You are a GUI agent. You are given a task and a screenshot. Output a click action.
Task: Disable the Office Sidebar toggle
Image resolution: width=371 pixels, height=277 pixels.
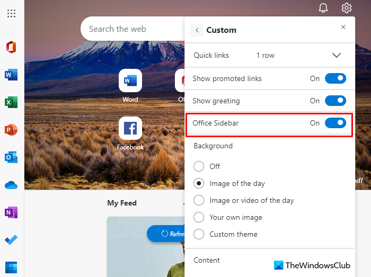335,123
